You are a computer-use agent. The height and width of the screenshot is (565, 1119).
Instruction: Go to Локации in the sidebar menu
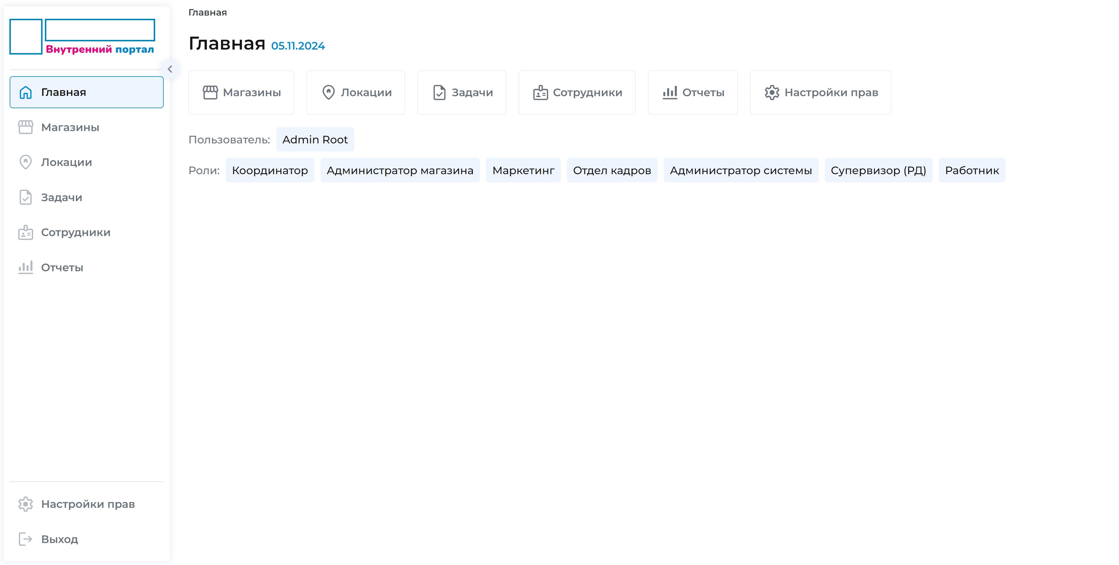click(x=87, y=162)
